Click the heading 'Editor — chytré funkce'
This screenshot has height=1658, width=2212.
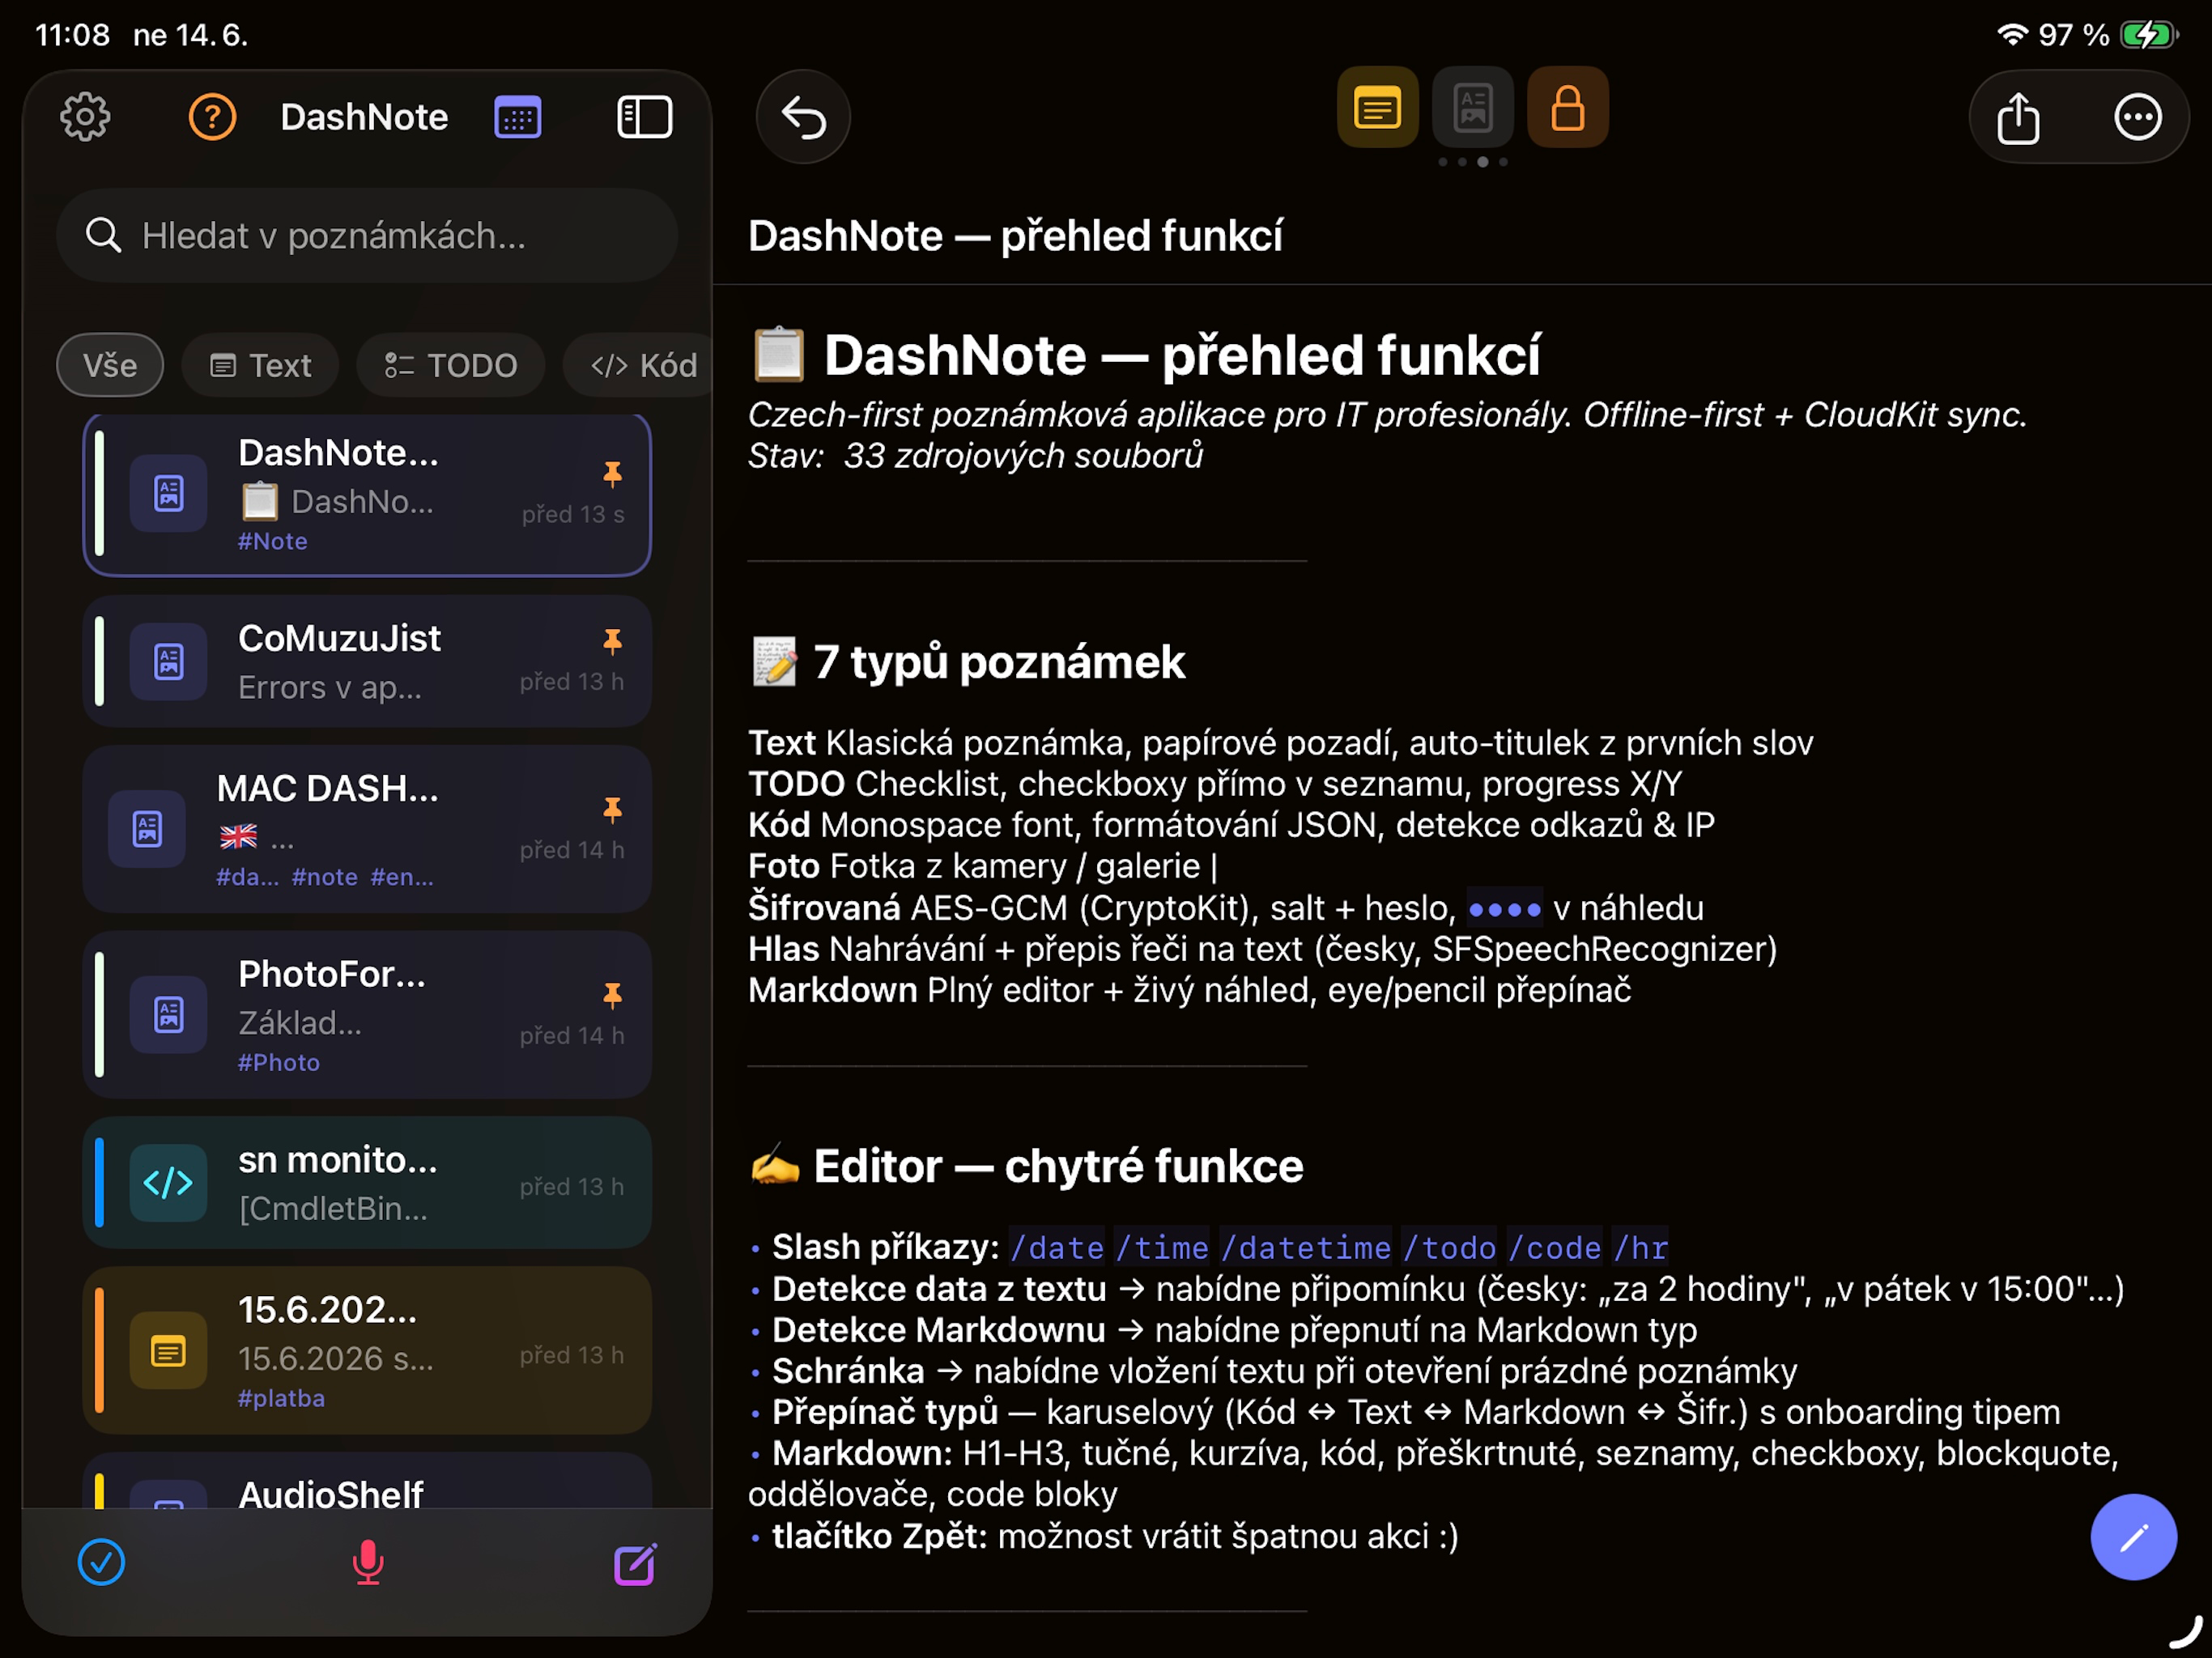pyautogui.click(x=1058, y=1166)
